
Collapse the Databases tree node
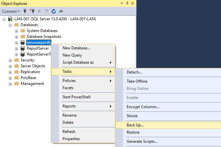[x=10, y=25]
